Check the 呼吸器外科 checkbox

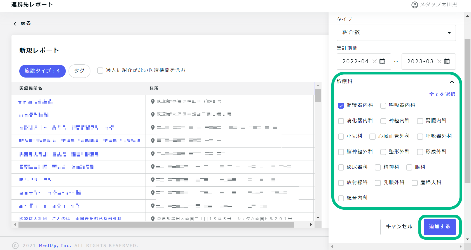(420, 136)
